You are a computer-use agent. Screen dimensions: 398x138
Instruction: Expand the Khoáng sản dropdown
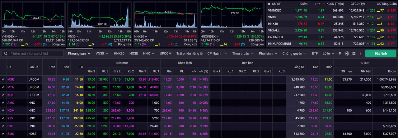click(x=79, y=54)
